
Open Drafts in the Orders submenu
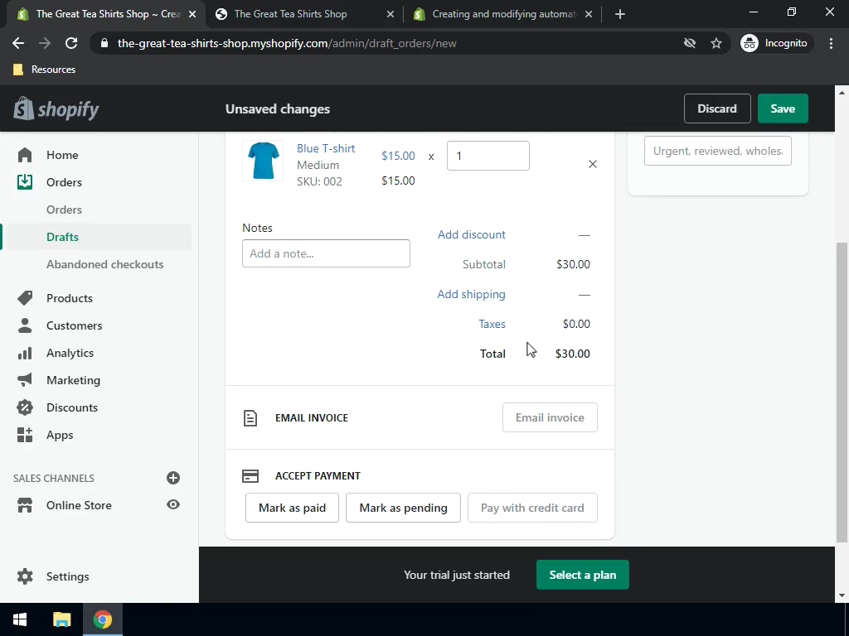62,237
